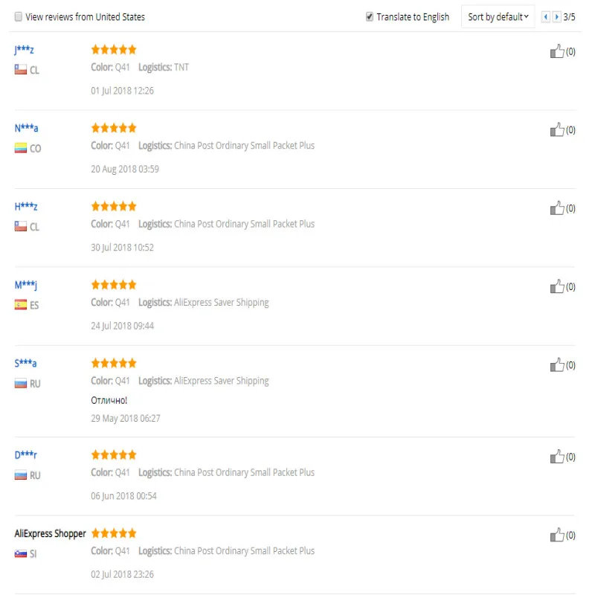Open the Sort by default dropdown

click(498, 16)
